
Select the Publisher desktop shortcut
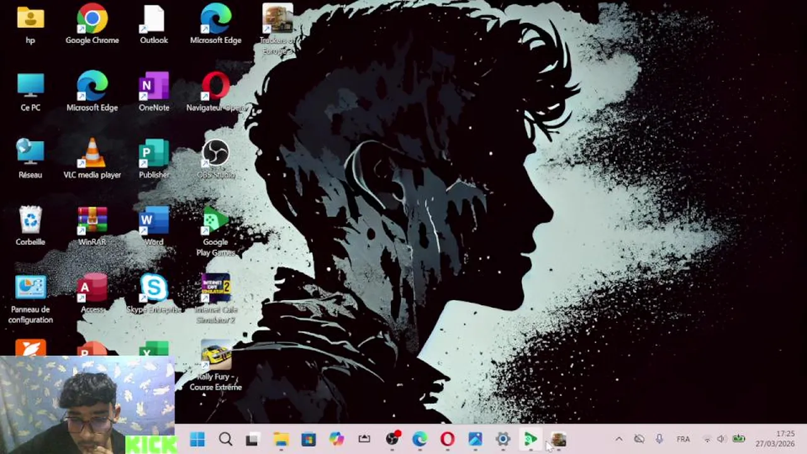click(x=154, y=159)
